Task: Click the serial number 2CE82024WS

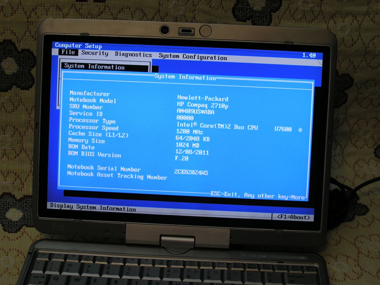Action: 191,172
